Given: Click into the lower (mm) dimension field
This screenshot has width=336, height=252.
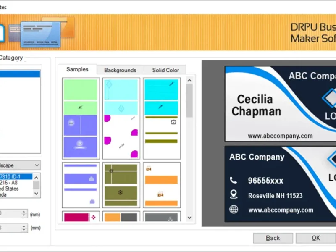Looking at the screenshot, I should (10, 228).
